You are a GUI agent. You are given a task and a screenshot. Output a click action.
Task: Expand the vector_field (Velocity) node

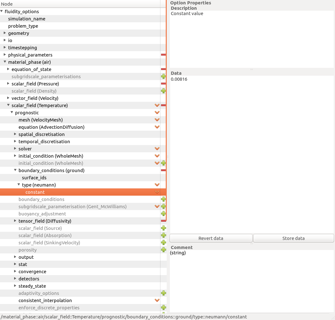coord(8,98)
